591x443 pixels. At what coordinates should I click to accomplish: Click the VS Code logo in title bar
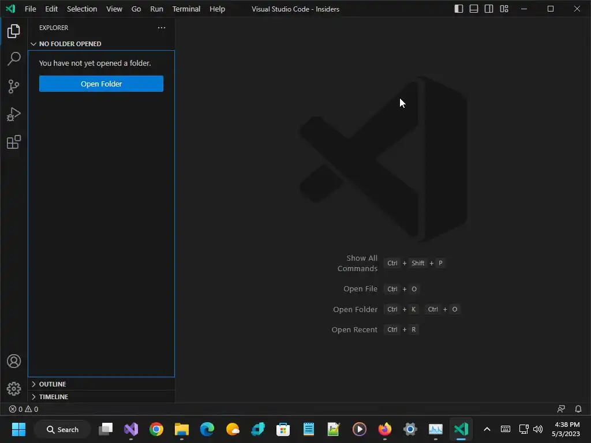click(x=10, y=9)
